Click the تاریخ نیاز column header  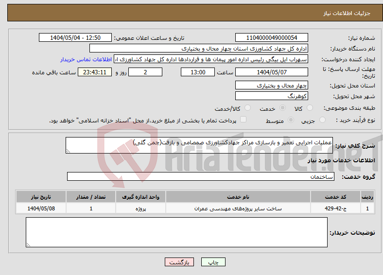(x=41, y=197)
